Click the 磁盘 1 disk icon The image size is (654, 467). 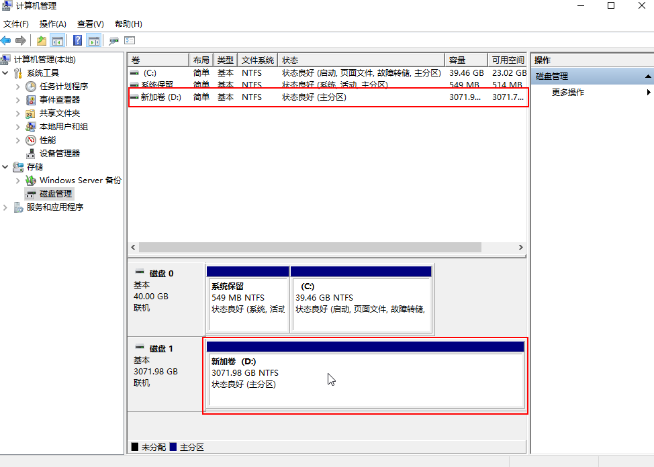click(140, 347)
